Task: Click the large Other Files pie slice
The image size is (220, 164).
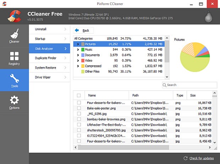Action: click(x=194, y=64)
